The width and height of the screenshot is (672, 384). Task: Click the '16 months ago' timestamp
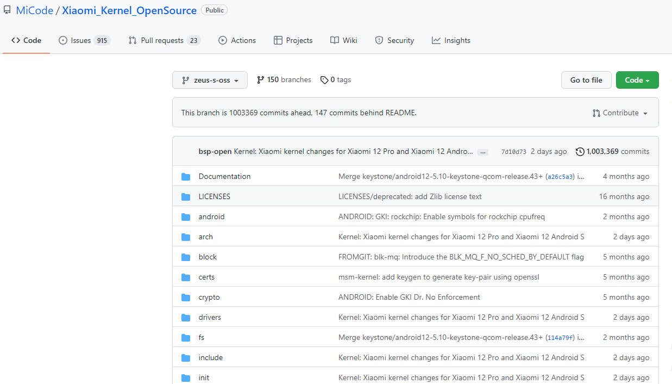(624, 196)
